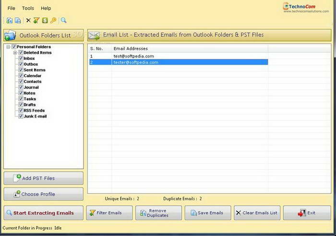The height and width of the screenshot is (236, 336).
Task: Select the Junk E-mail folder label
Action: pyautogui.click(x=35, y=116)
